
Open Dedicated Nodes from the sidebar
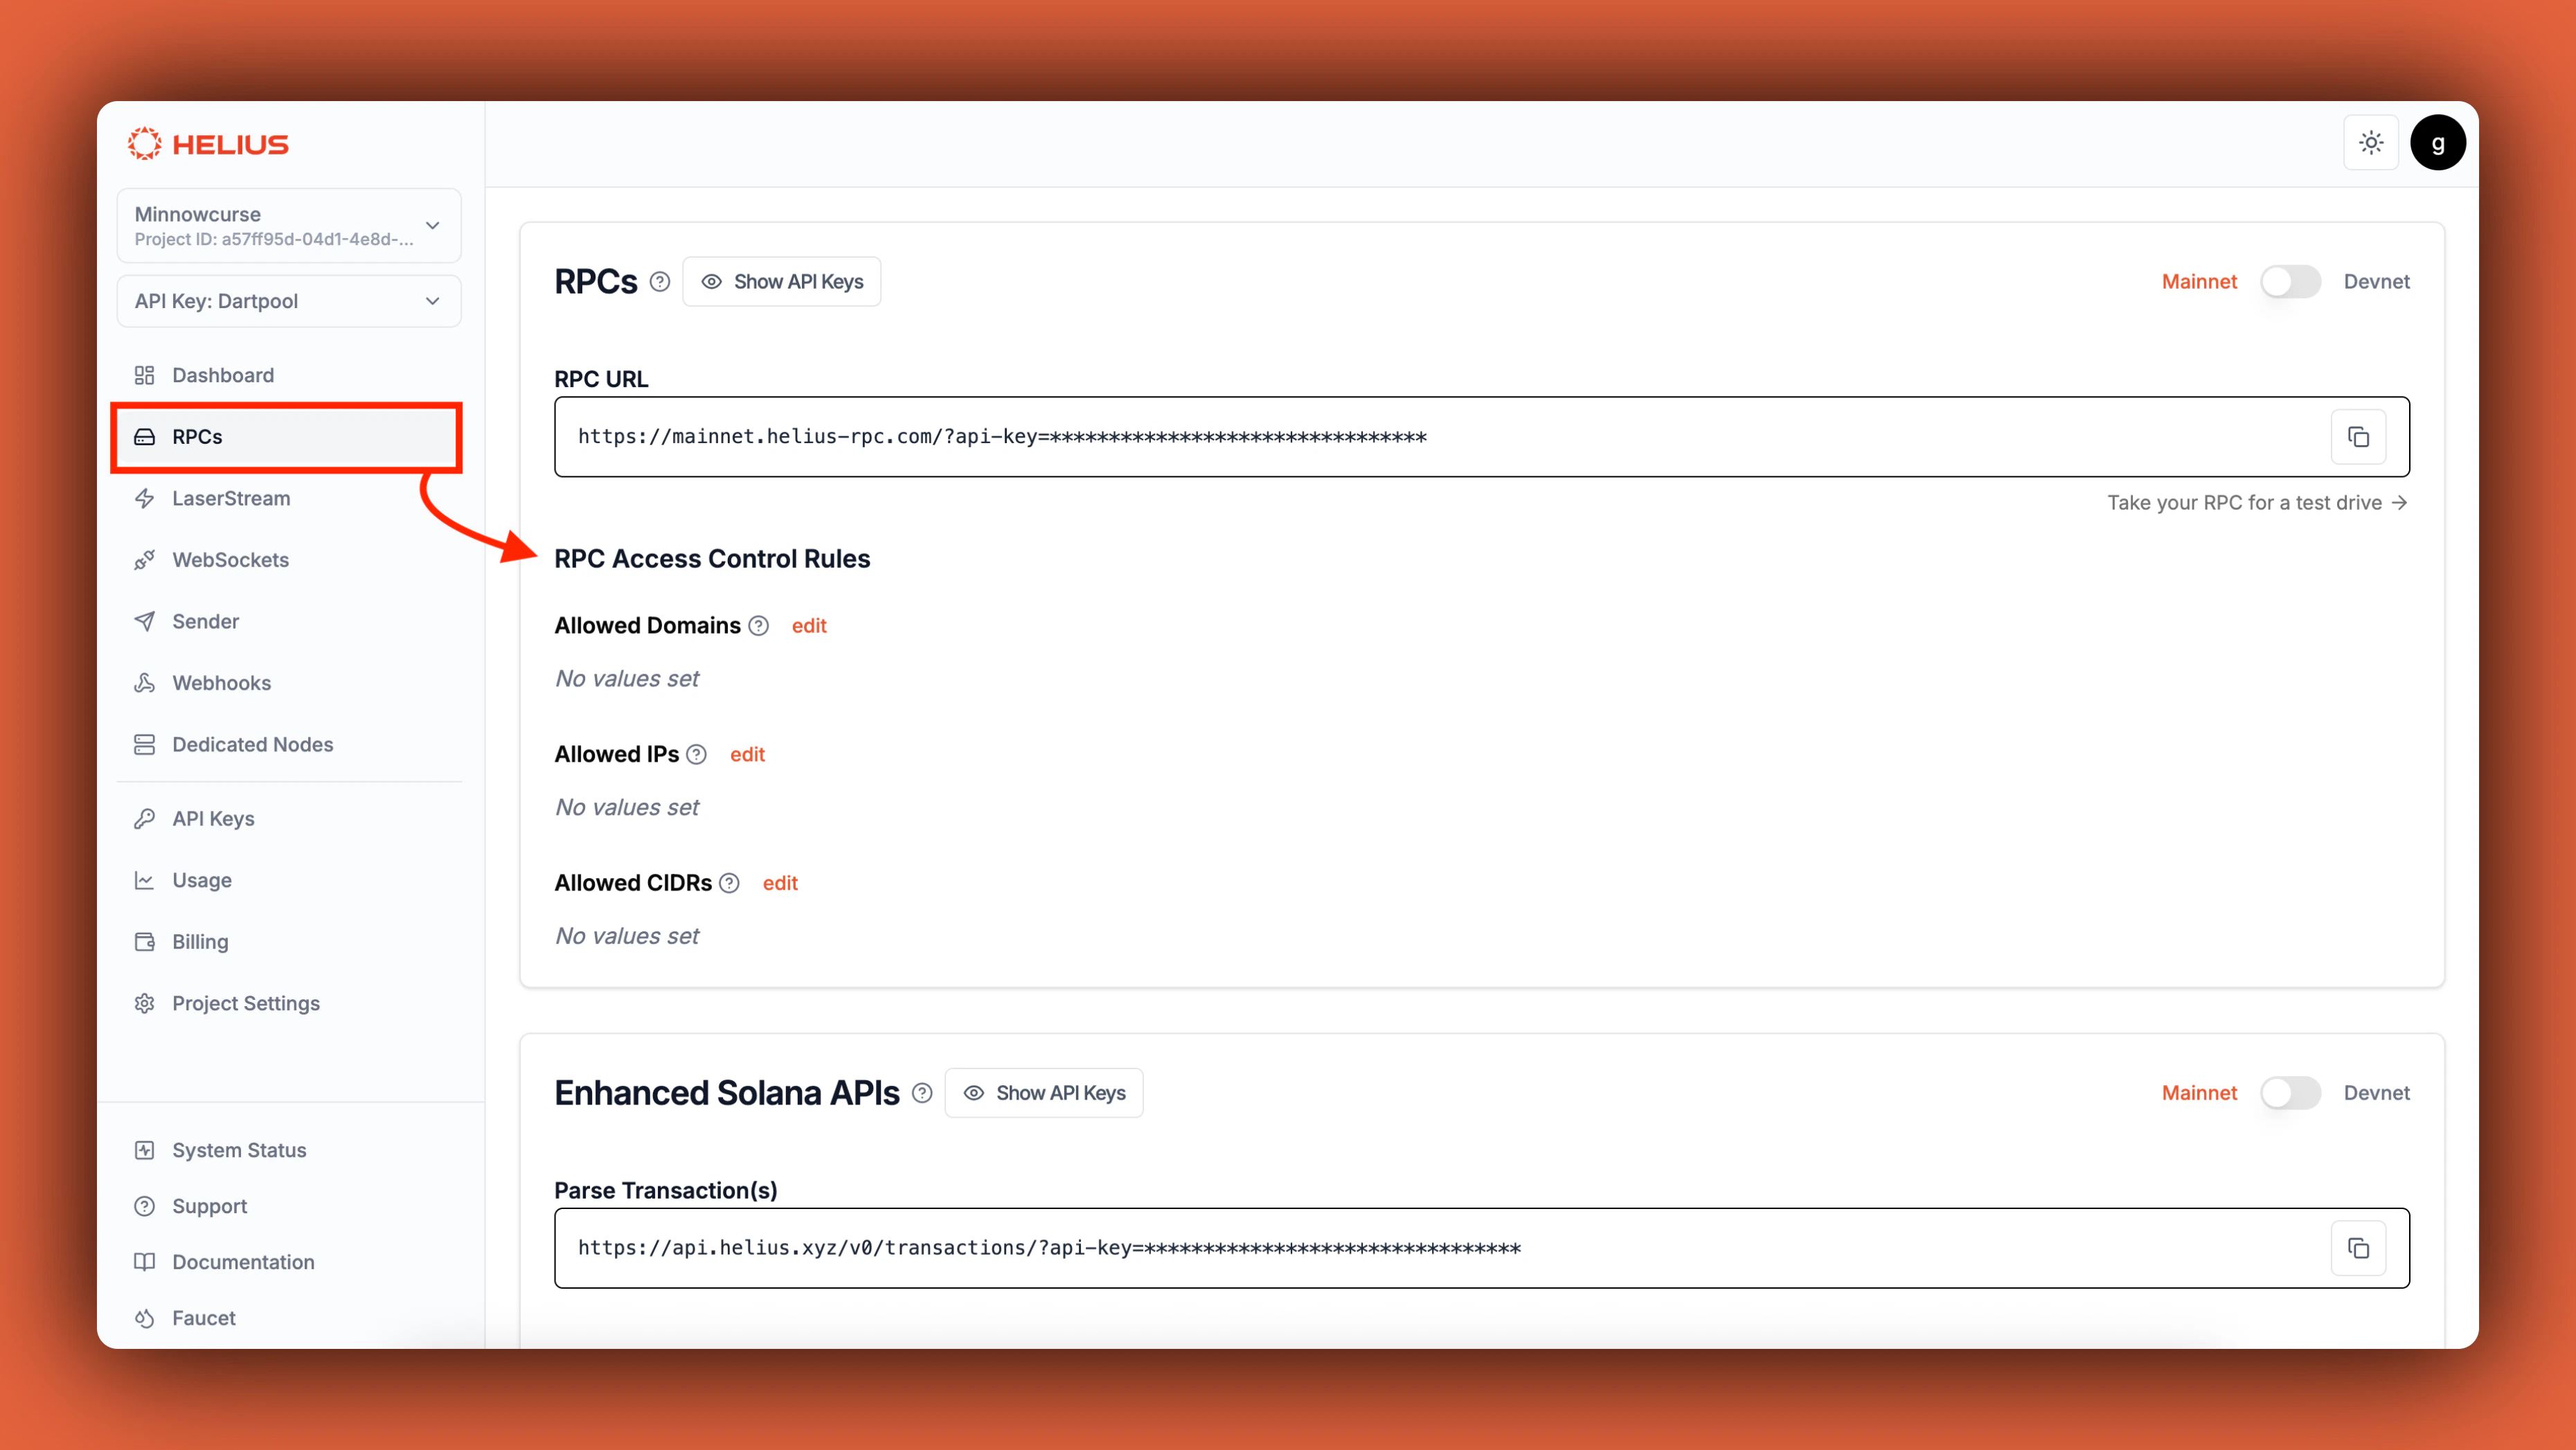point(252,744)
